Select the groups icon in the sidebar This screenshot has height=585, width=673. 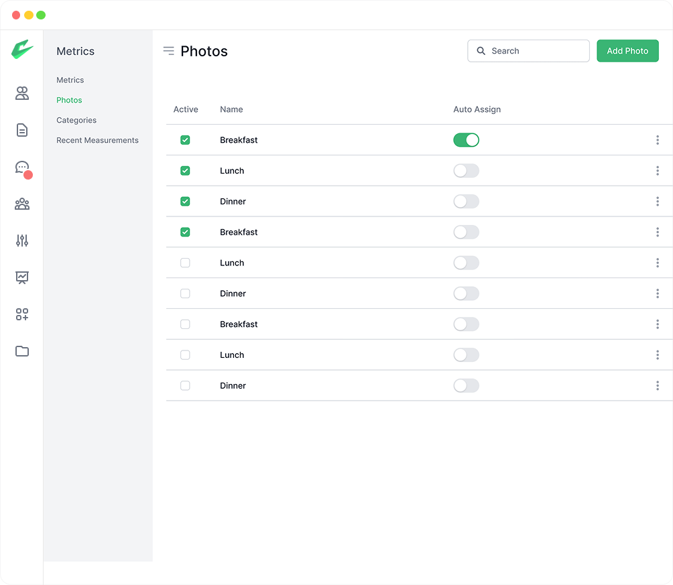pyautogui.click(x=22, y=204)
